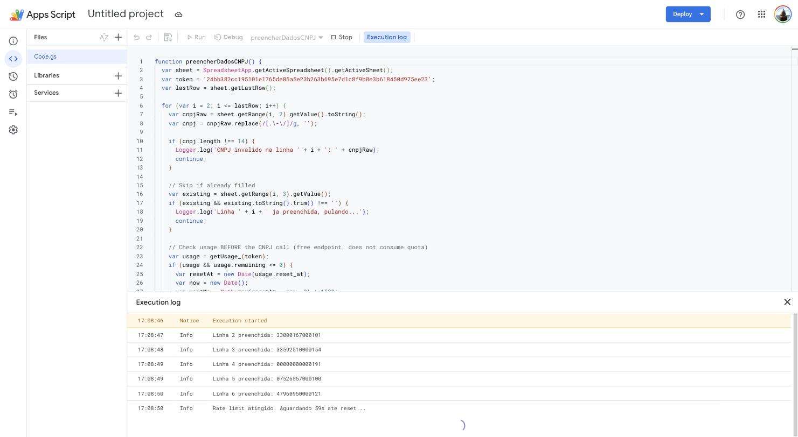Debug the selected function
The height and width of the screenshot is (437, 798).
click(x=228, y=37)
